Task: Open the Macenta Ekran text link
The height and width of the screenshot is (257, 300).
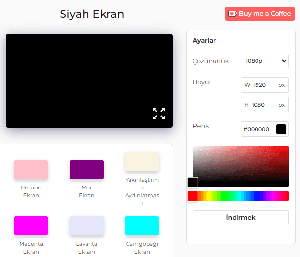Action: point(31,248)
